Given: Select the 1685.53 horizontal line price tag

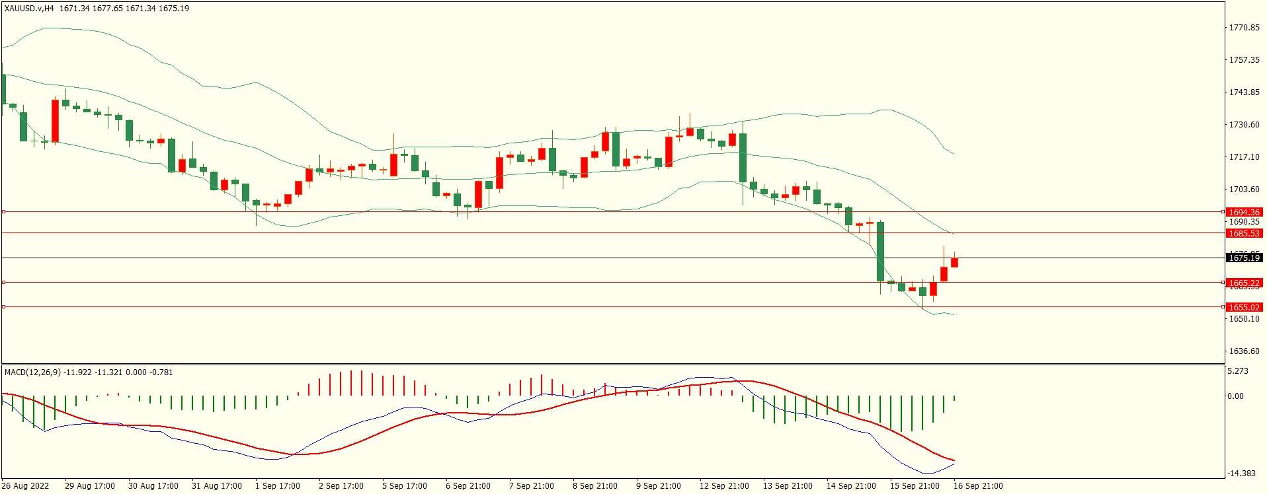Looking at the screenshot, I should (x=1244, y=233).
